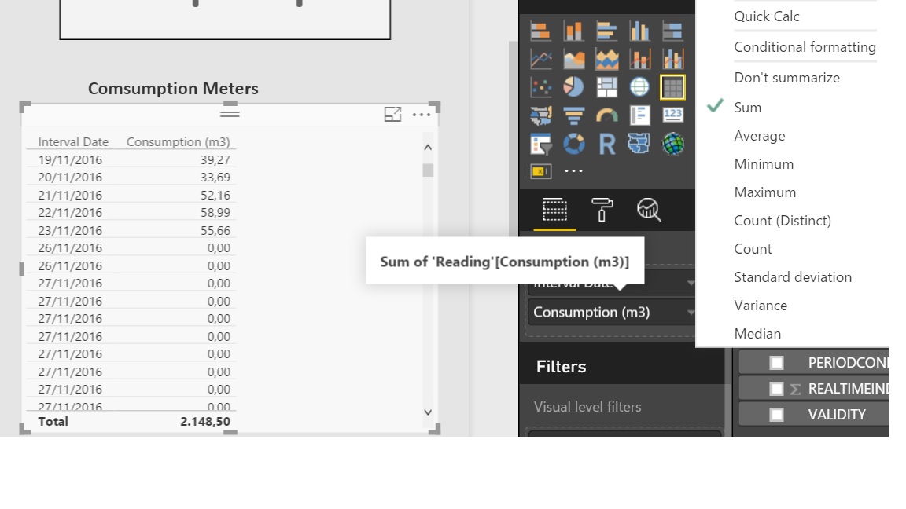Click the Comsumption Meters title
906x509 pixels.
tap(173, 88)
